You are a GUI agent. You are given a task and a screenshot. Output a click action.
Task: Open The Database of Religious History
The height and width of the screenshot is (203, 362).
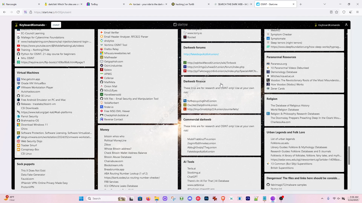click(290, 105)
